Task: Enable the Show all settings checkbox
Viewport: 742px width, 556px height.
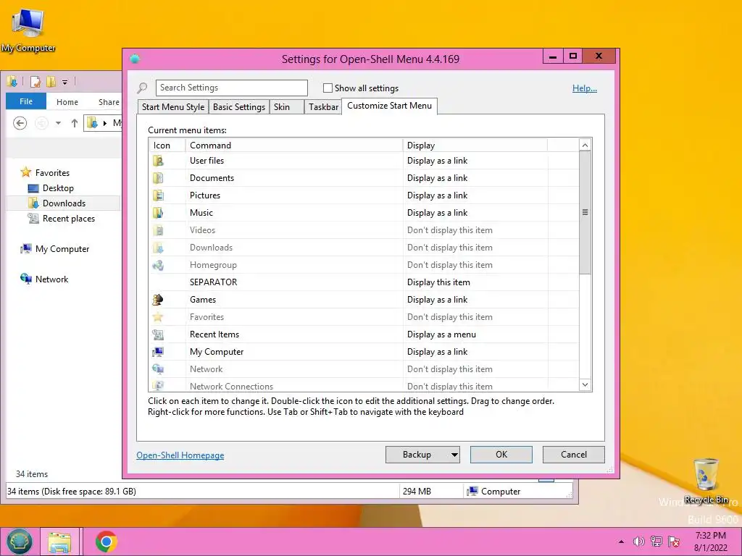Action: pyautogui.click(x=328, y=88)
